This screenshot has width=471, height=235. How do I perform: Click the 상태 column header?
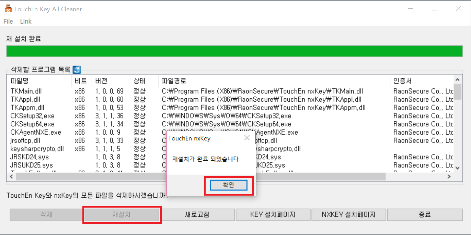click(144, 81)
